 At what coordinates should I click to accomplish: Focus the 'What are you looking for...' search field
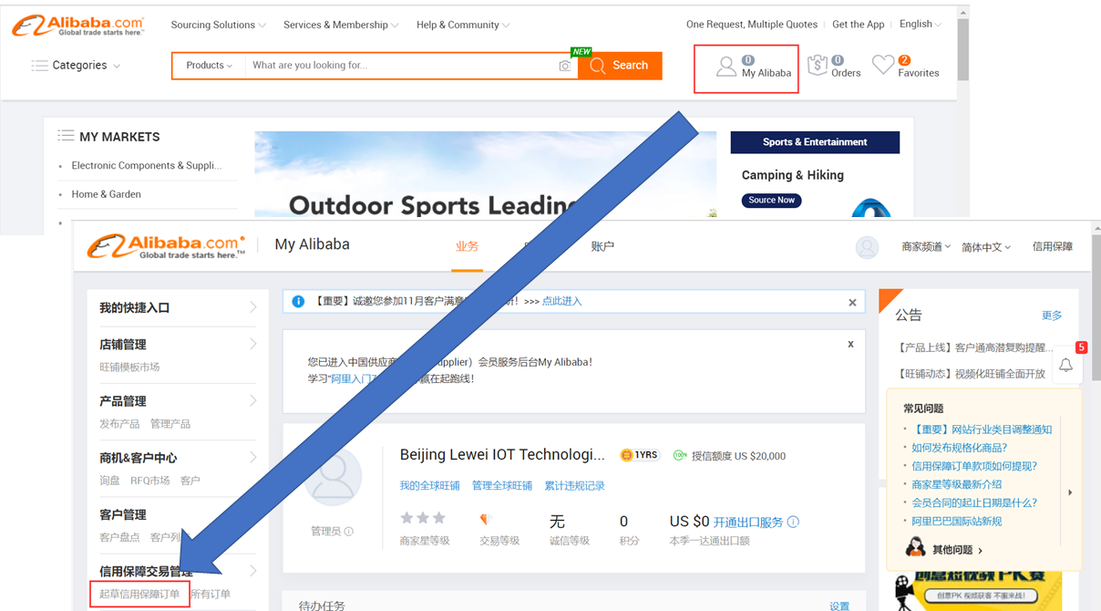pos(401,66)
